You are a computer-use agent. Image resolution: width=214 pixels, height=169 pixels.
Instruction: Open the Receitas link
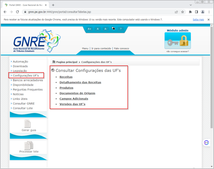[66, 77]
